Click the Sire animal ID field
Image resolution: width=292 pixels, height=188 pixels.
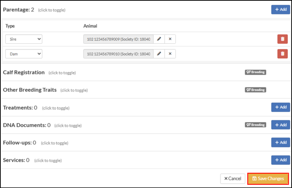click(118, 39)
